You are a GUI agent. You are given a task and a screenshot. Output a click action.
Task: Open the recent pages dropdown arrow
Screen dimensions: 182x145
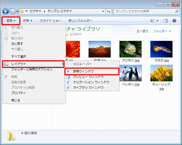[17, 11]
